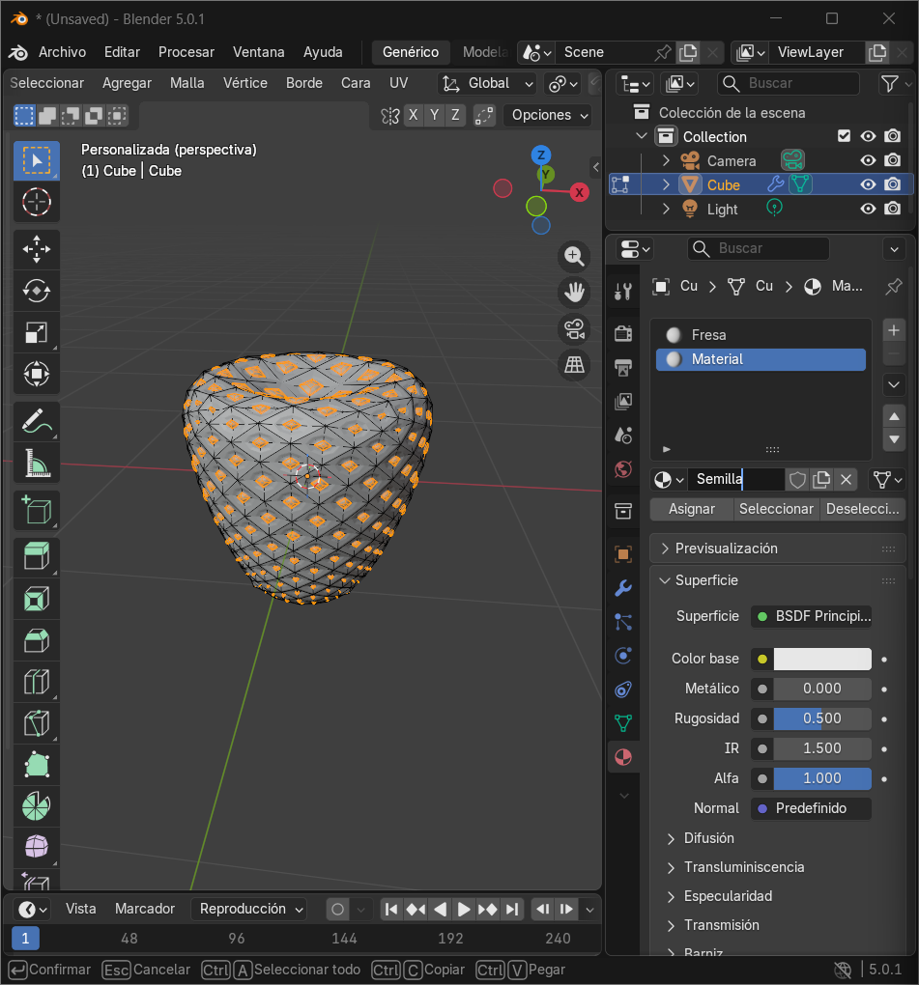Open the Editar menu
This screenshot has width=919, height=985.
click(x=122, y=52)
